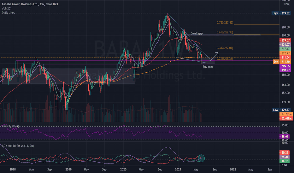The width and height of the screenshot is (294, 173).
Task: Select the 0.618(262.35) Fibonacci level label
Action: 225,32
